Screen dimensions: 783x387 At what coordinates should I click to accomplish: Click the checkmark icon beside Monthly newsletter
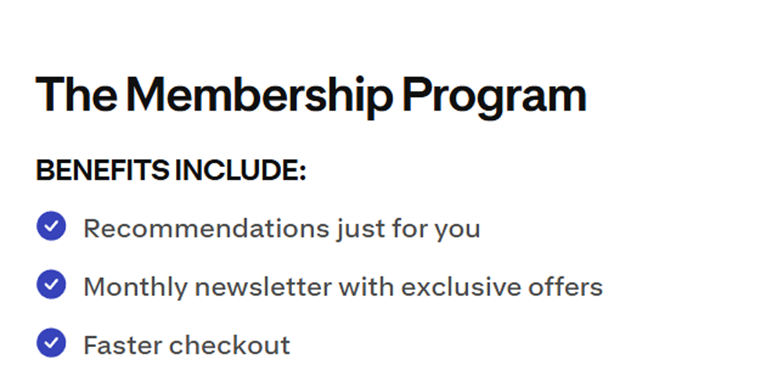(x=51, y=285)
